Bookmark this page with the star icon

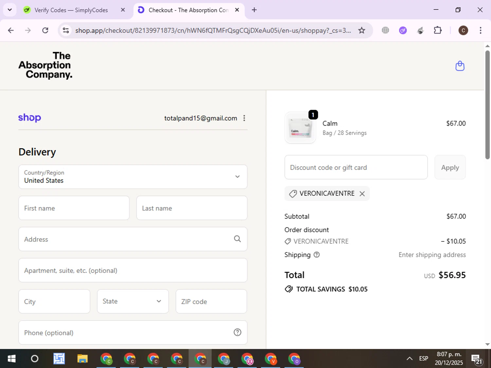[x=361, y=30]
